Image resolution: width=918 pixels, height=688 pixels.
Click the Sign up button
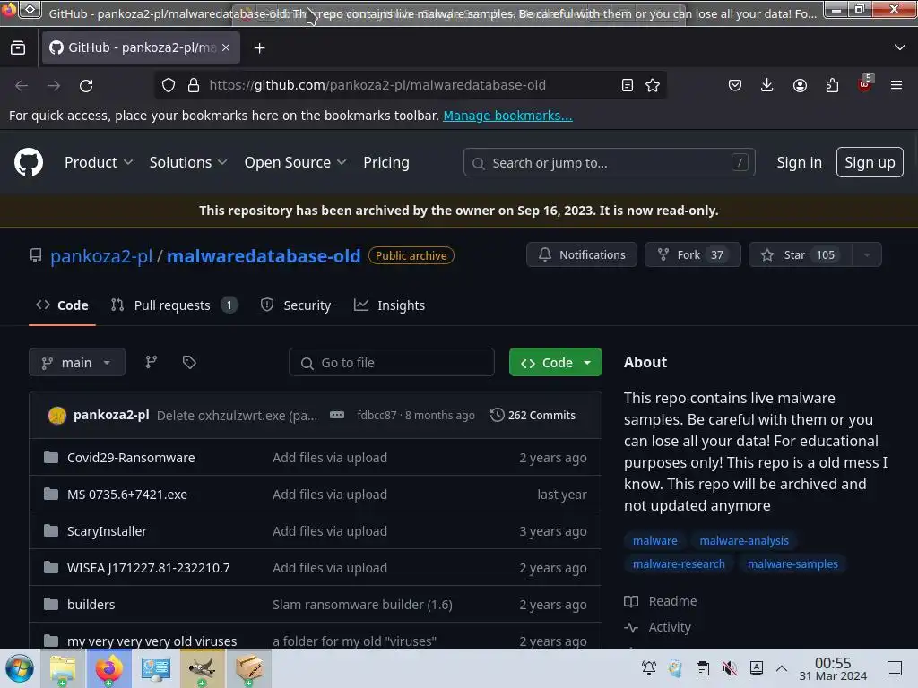[870, 162]
